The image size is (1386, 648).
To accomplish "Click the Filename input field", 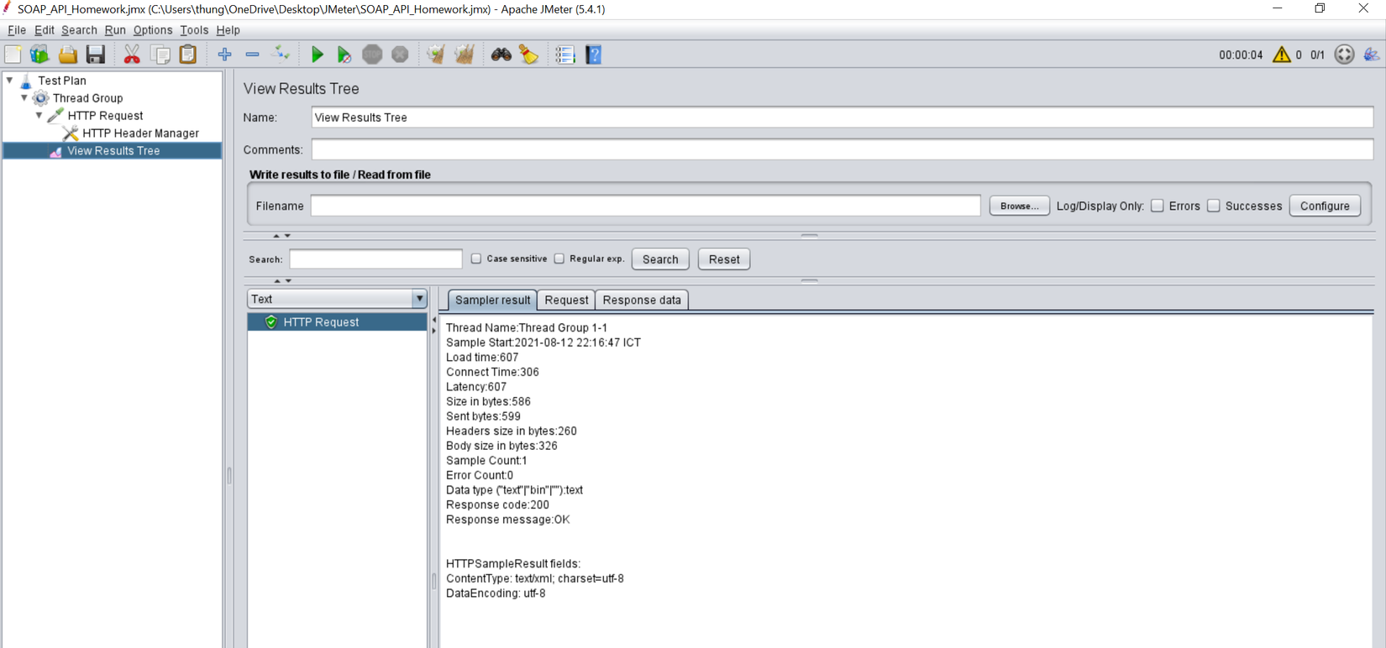I will (645, 206).
